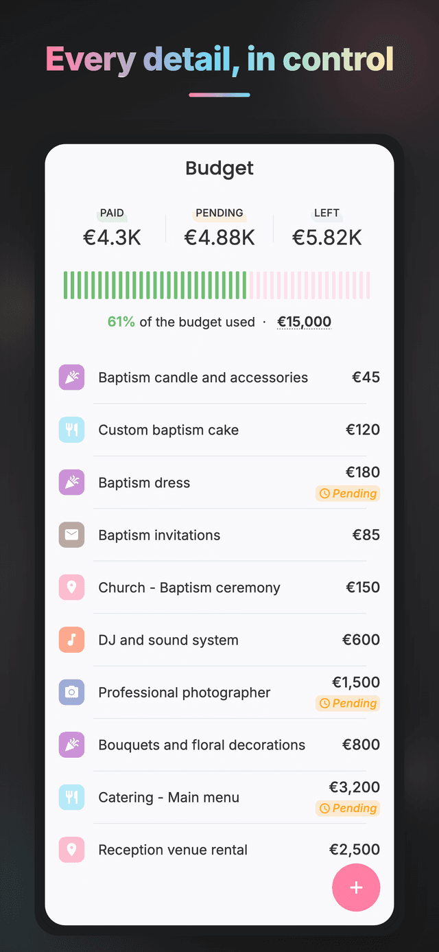Select the LEFT €5.82K summary
Screen dimensions: 439x952
click(x=327, y=229)
